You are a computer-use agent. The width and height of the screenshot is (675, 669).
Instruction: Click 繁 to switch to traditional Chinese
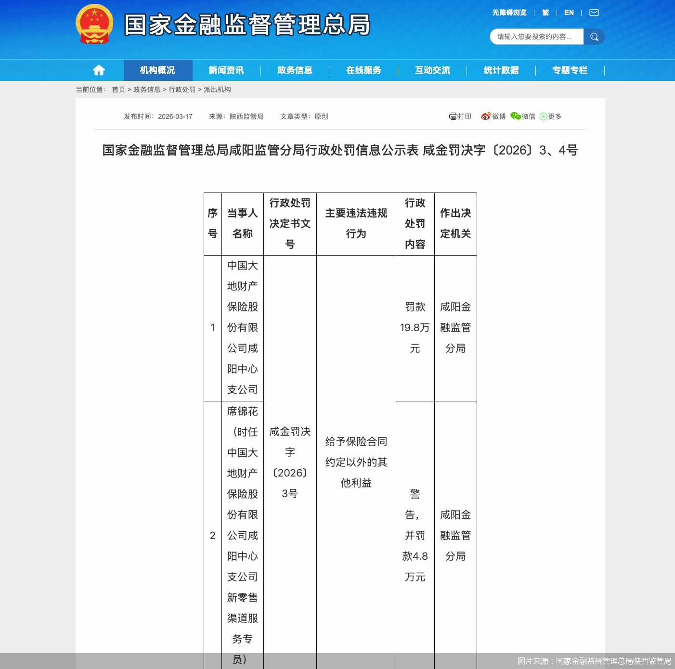545,12
